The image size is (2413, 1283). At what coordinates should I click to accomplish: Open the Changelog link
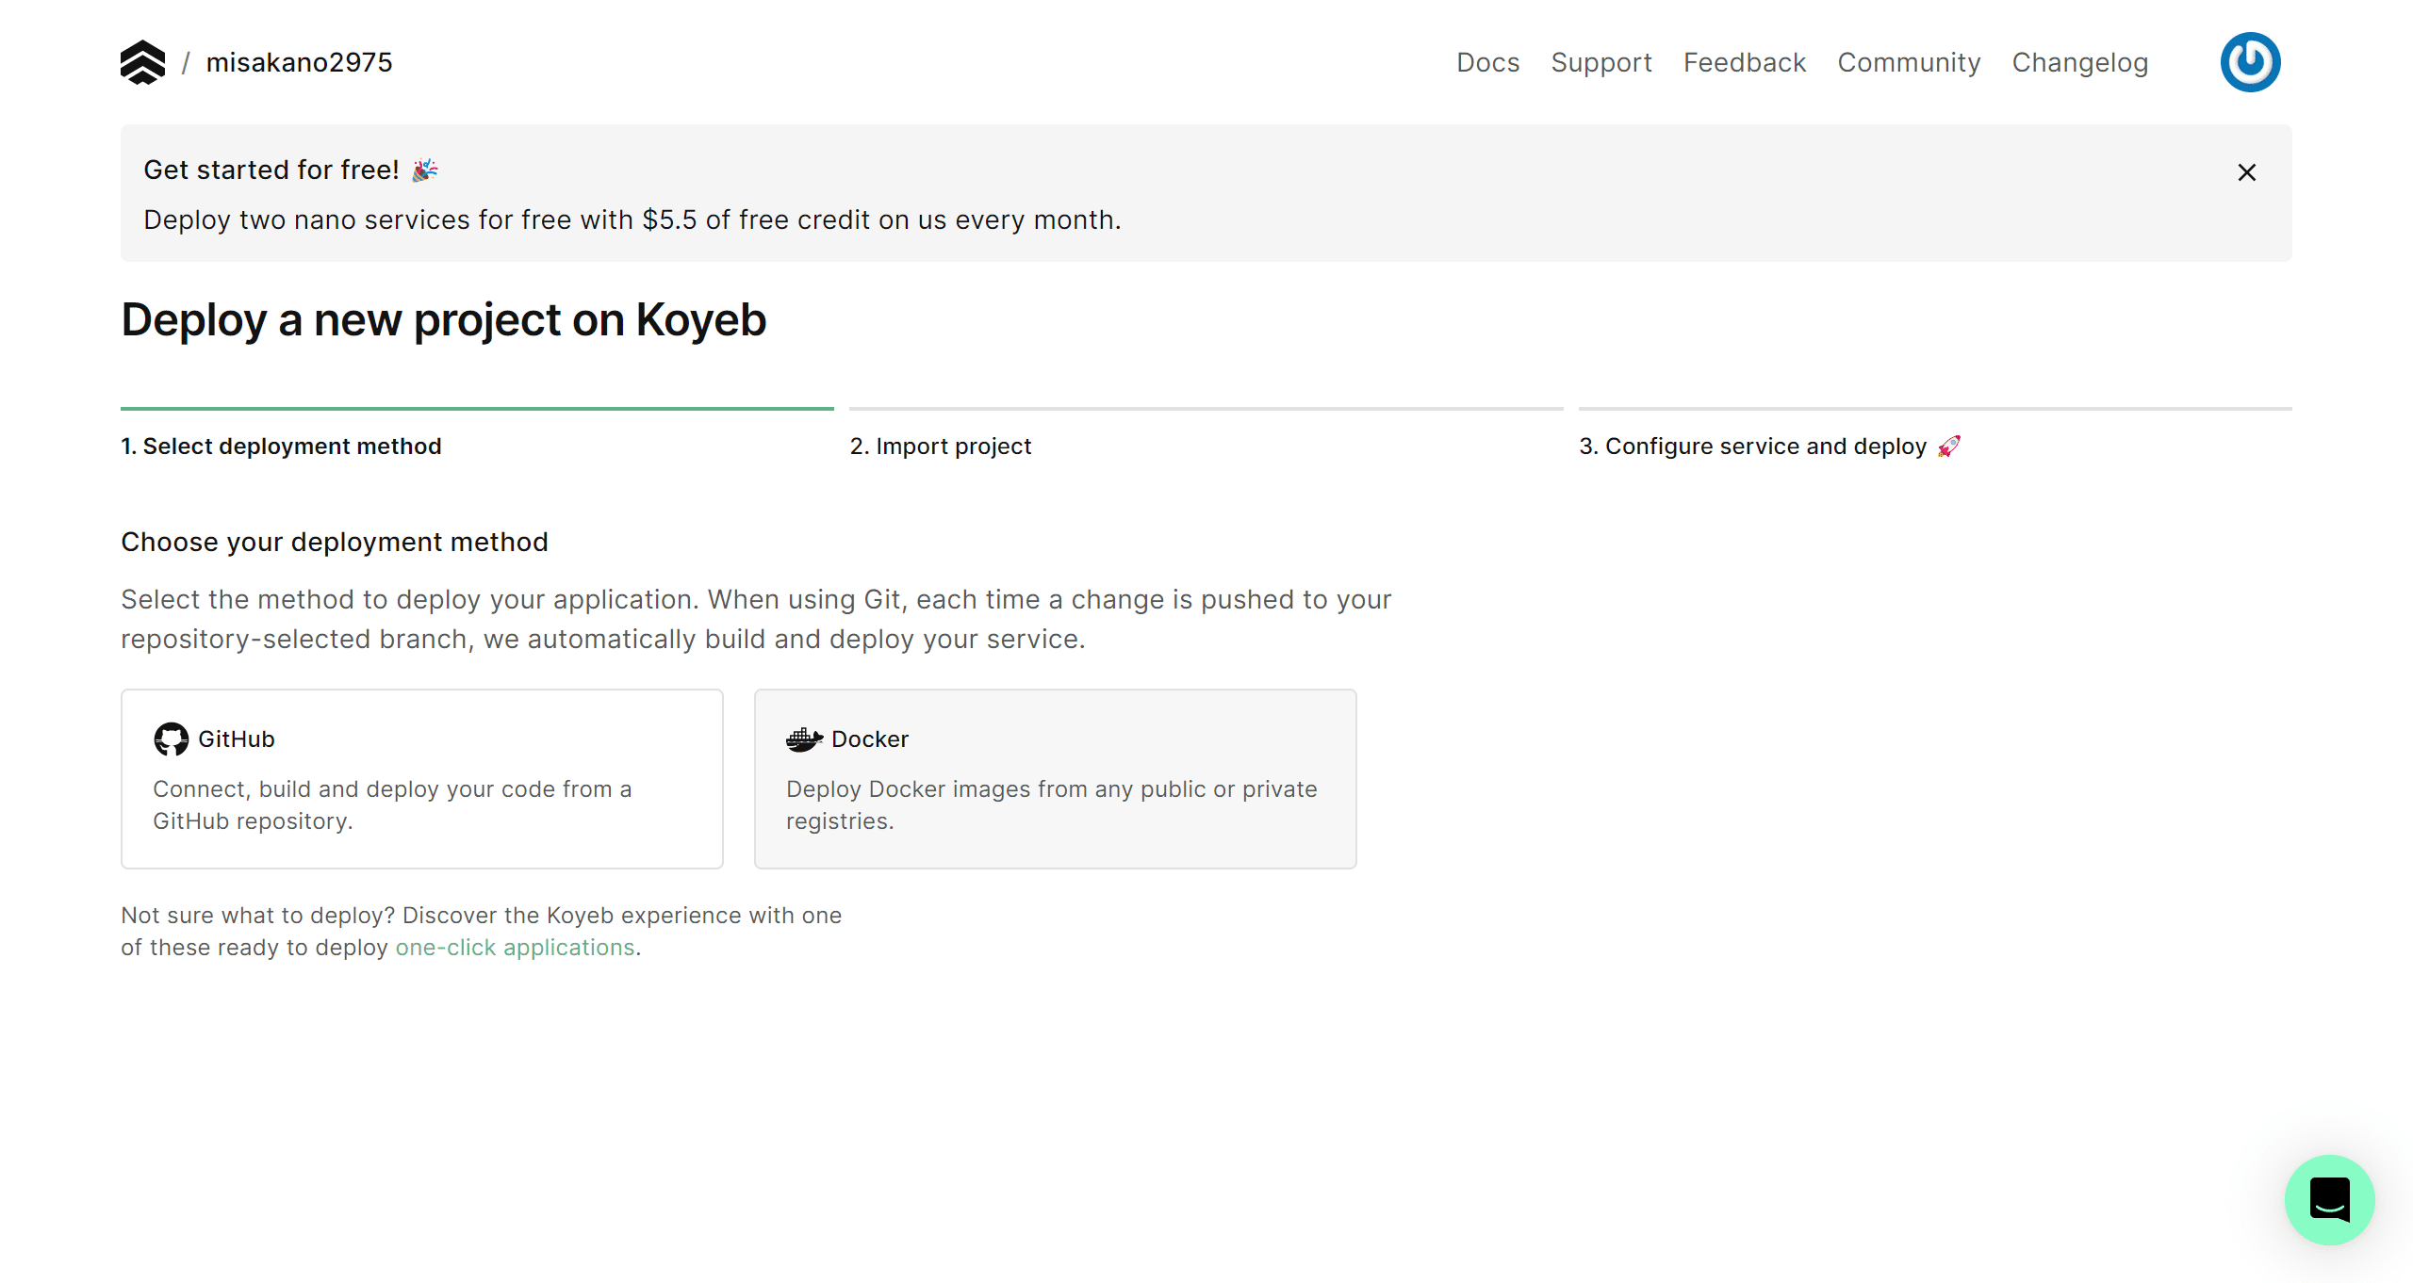[2080, 62]
